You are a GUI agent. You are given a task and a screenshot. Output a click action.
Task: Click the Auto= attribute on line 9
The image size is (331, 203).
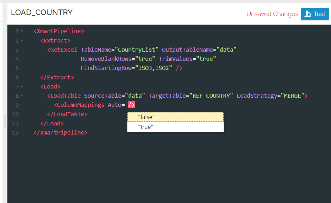click(x=116, y=105)
